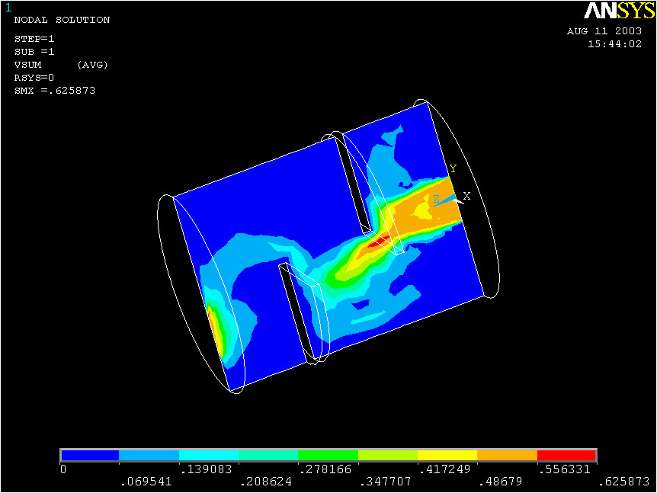
Task: Click the RSYS=0 label
Action: pyautogui.click(x=34, y=78)
